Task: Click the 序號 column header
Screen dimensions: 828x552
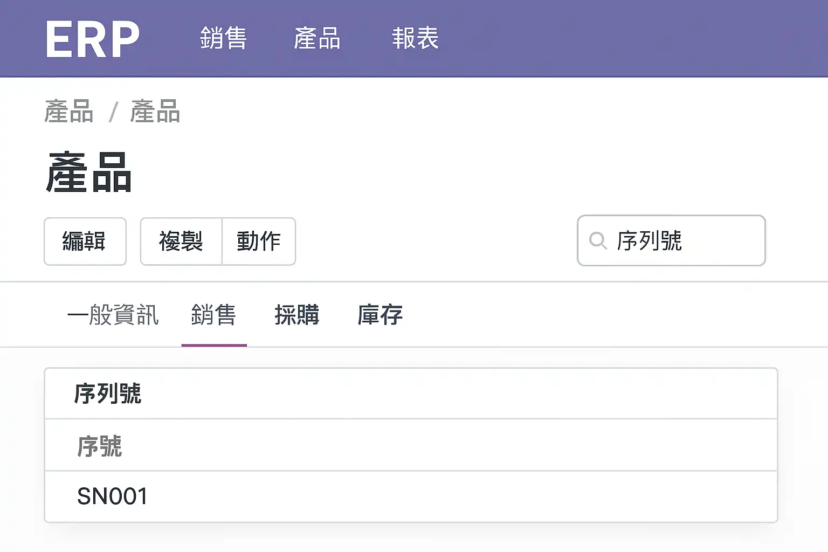Action: pos(100,446)
